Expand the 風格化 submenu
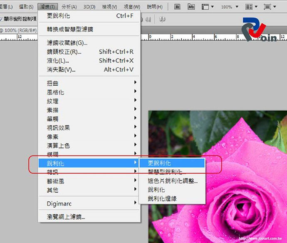The width and height of the screenshot is (287, 243). click(89, 92)
